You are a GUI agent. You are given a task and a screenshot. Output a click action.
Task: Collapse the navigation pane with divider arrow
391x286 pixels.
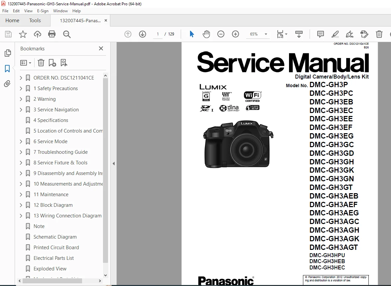[114, 163]
